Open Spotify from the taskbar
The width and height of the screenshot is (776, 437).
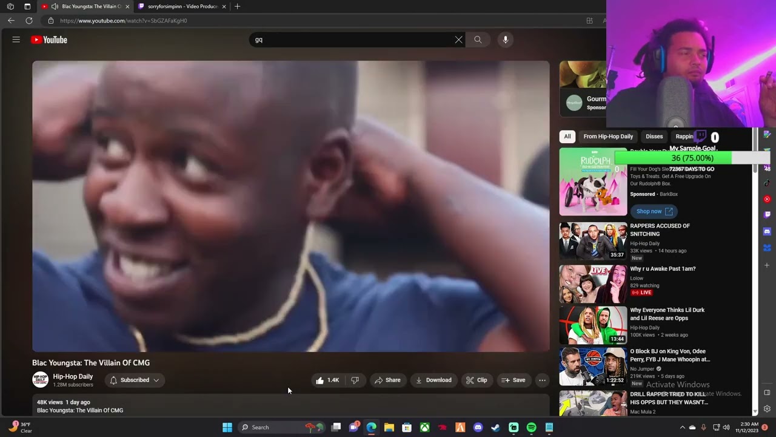[x=531, y=427]
